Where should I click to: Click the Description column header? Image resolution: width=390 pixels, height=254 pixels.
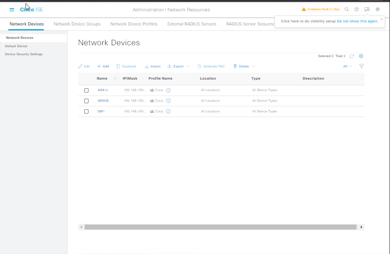(314, 78)
